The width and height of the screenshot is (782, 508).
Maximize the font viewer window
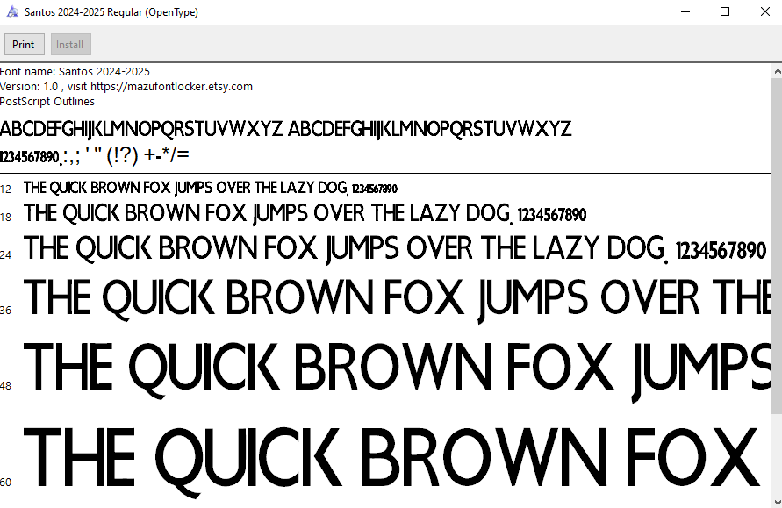[725, 12]
